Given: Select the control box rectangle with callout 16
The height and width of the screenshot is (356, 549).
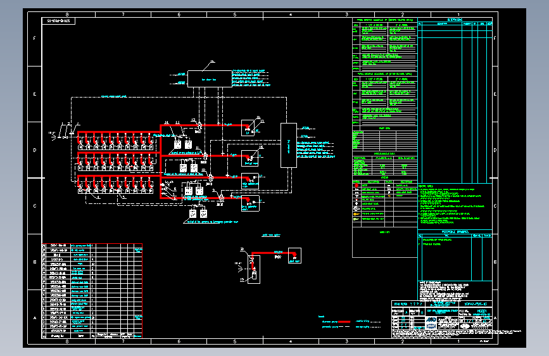Looking at the screenshot, I should 210,79.
